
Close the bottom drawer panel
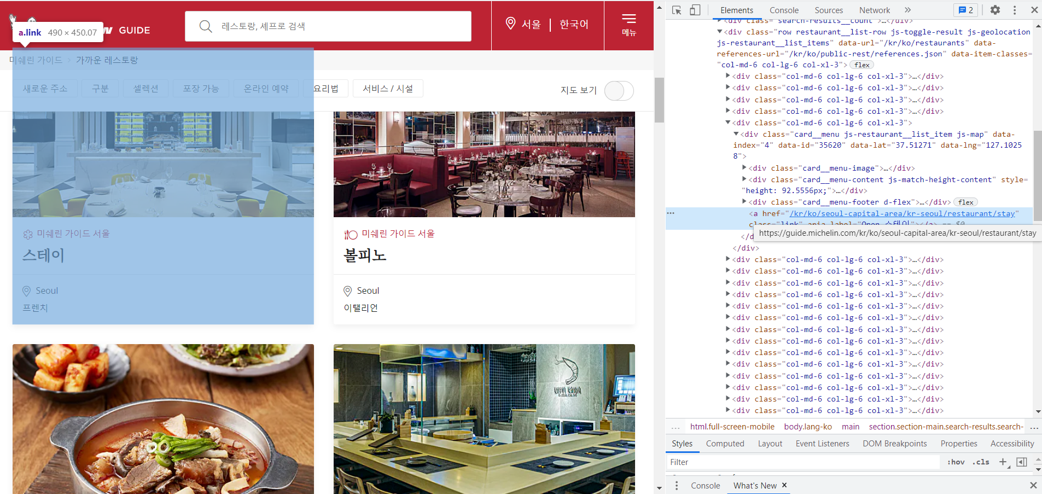[1033, 485]
